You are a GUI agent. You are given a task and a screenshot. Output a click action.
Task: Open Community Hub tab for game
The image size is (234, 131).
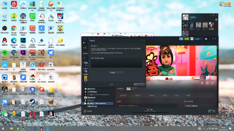point(137,95)
